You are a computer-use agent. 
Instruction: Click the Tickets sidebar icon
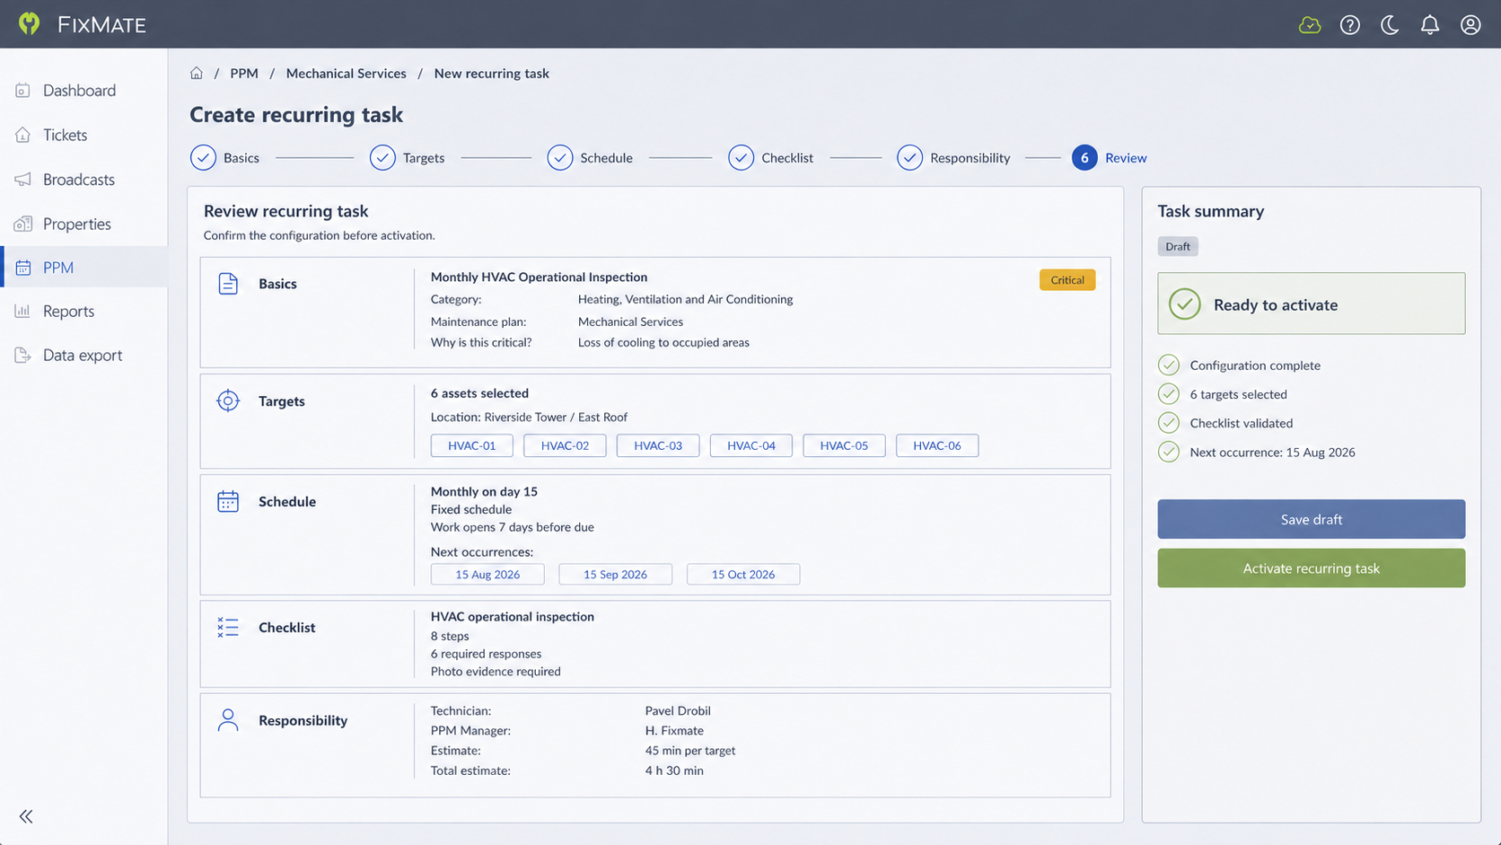(23, 135)
